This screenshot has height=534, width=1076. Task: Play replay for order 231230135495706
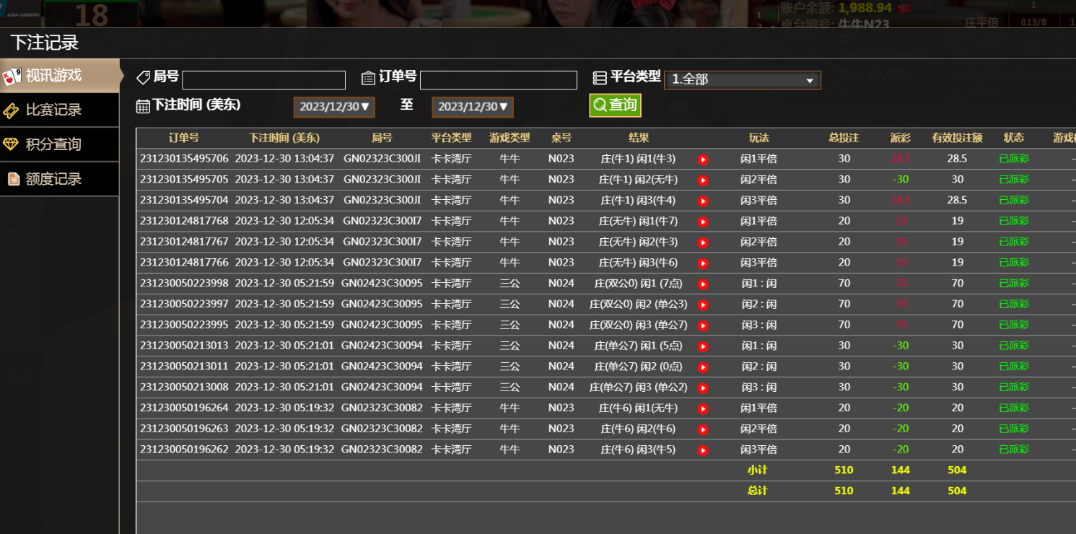tap(703, 159)
